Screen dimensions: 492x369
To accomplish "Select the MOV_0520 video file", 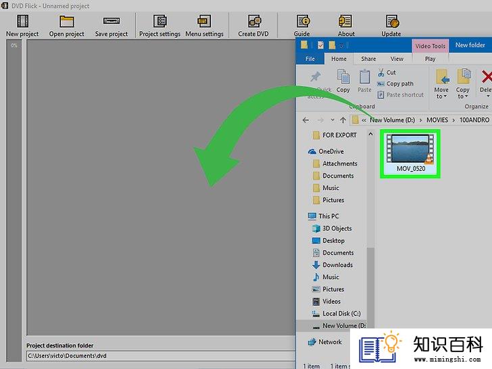I will 410,154.
